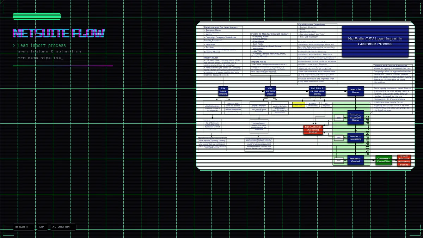Select the CSV Lead Import node
Viewport: 423px width, 238px height.
[x=223, y=91]
